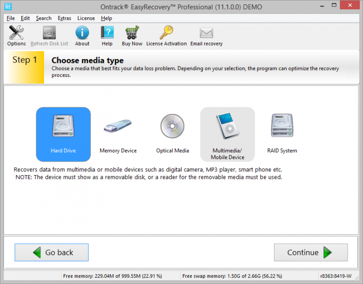Click the Buy Now shopping cart
Image resolution: width=363 pixels, height=284 pixels.
132,36
